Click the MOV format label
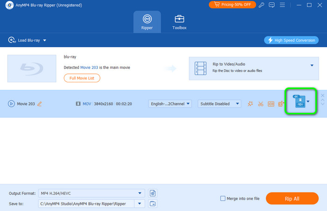 point(87,104)
